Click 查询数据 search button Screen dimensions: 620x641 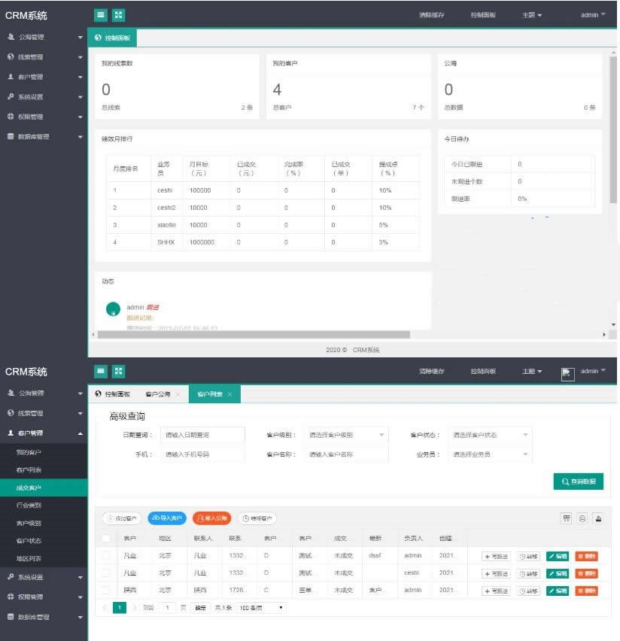579,482
